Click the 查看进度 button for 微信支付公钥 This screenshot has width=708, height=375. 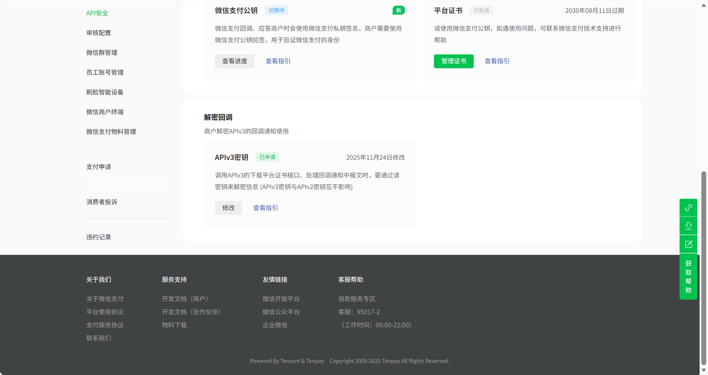(235, 61)
